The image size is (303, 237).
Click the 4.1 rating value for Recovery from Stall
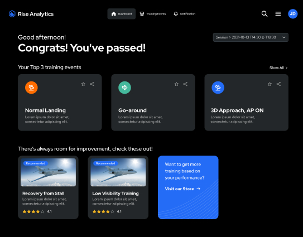(49, 211)
